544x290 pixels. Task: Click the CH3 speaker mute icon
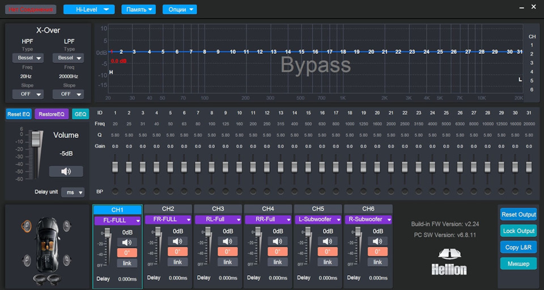coord(227,242)
